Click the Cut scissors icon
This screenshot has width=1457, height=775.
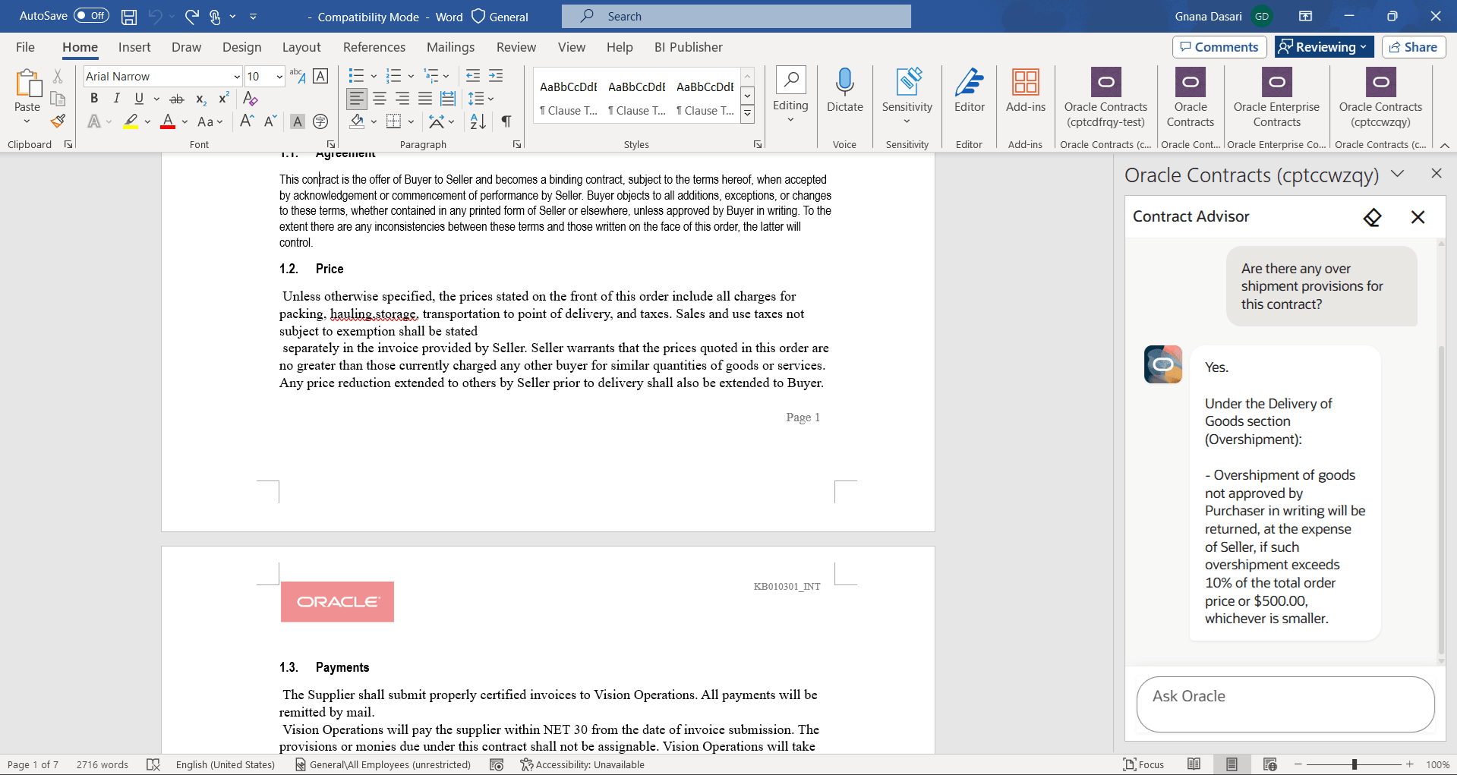58,76
